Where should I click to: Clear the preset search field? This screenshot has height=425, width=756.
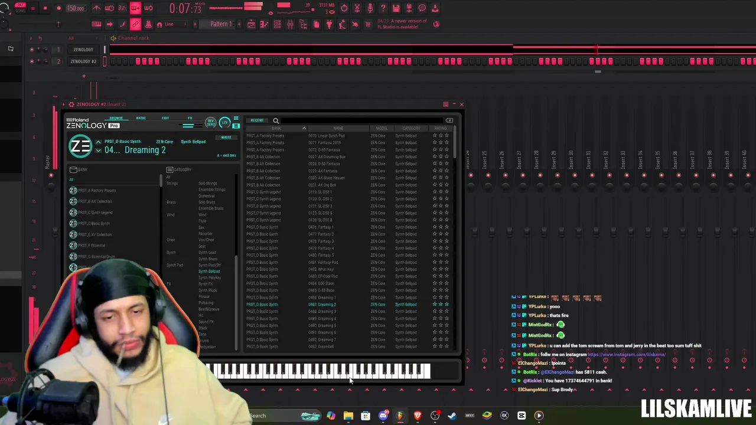pyautogui.click(x=449, y=120)
